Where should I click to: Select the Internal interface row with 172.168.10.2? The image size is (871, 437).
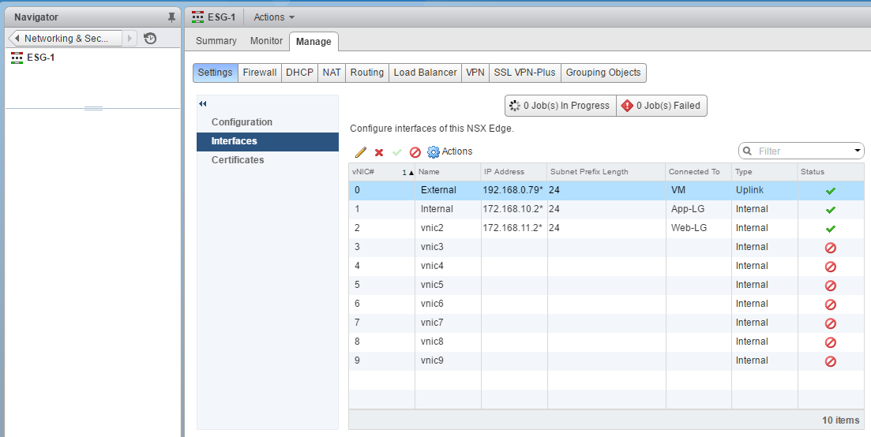(x=513, y=209)
